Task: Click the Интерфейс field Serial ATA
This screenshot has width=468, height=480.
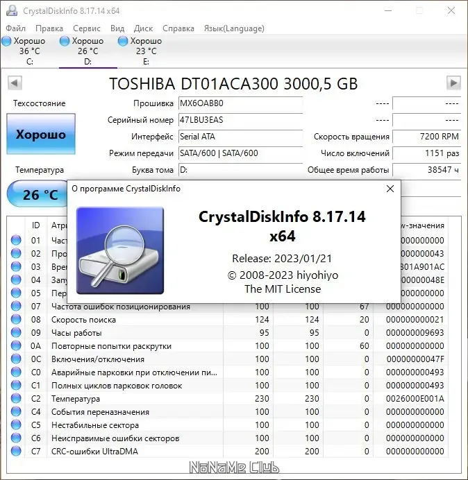Action: (x=240, y=137)
